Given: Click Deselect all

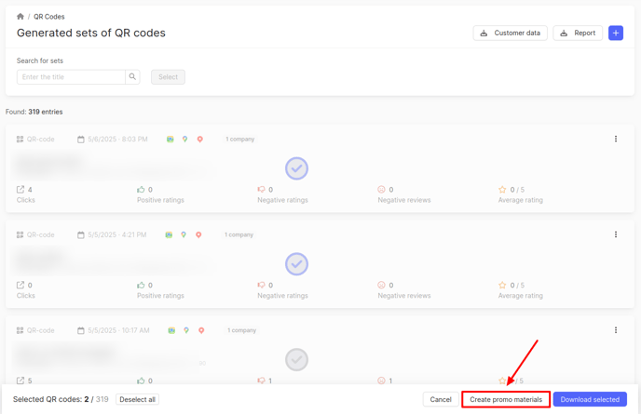Looking at the screenshot, I should [x=137, y=399].
